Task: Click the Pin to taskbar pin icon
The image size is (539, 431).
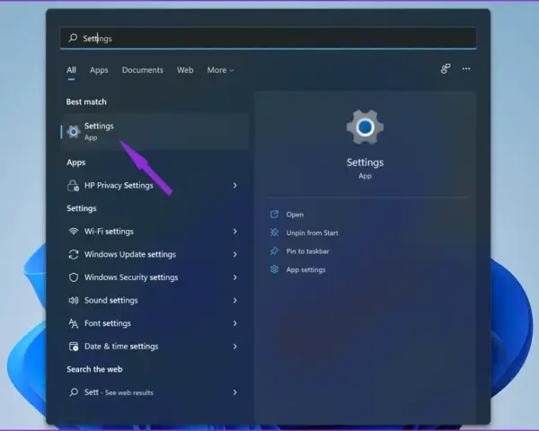Action: tap(274, 251)
